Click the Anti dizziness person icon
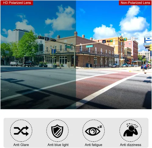The width and height of the screenshot is (152, 148). pyautogui.click(x=131, y=130)
